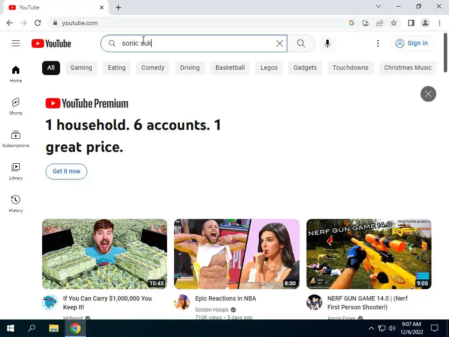Select the Christmas Music filter chip
Image resolution: width=449 pixels, height=337 pixels.
coord(408,68)
